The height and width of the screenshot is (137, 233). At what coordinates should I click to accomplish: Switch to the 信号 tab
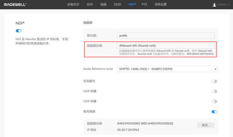click(x=90, y=4)
